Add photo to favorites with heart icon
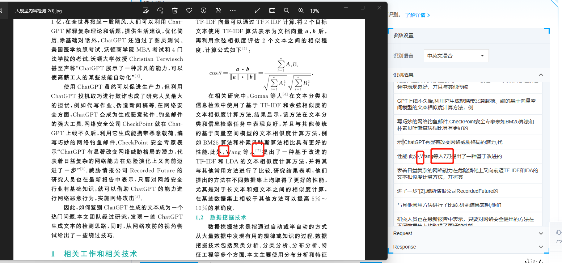This screenshot has width=562, height=263. pos(189,10)
